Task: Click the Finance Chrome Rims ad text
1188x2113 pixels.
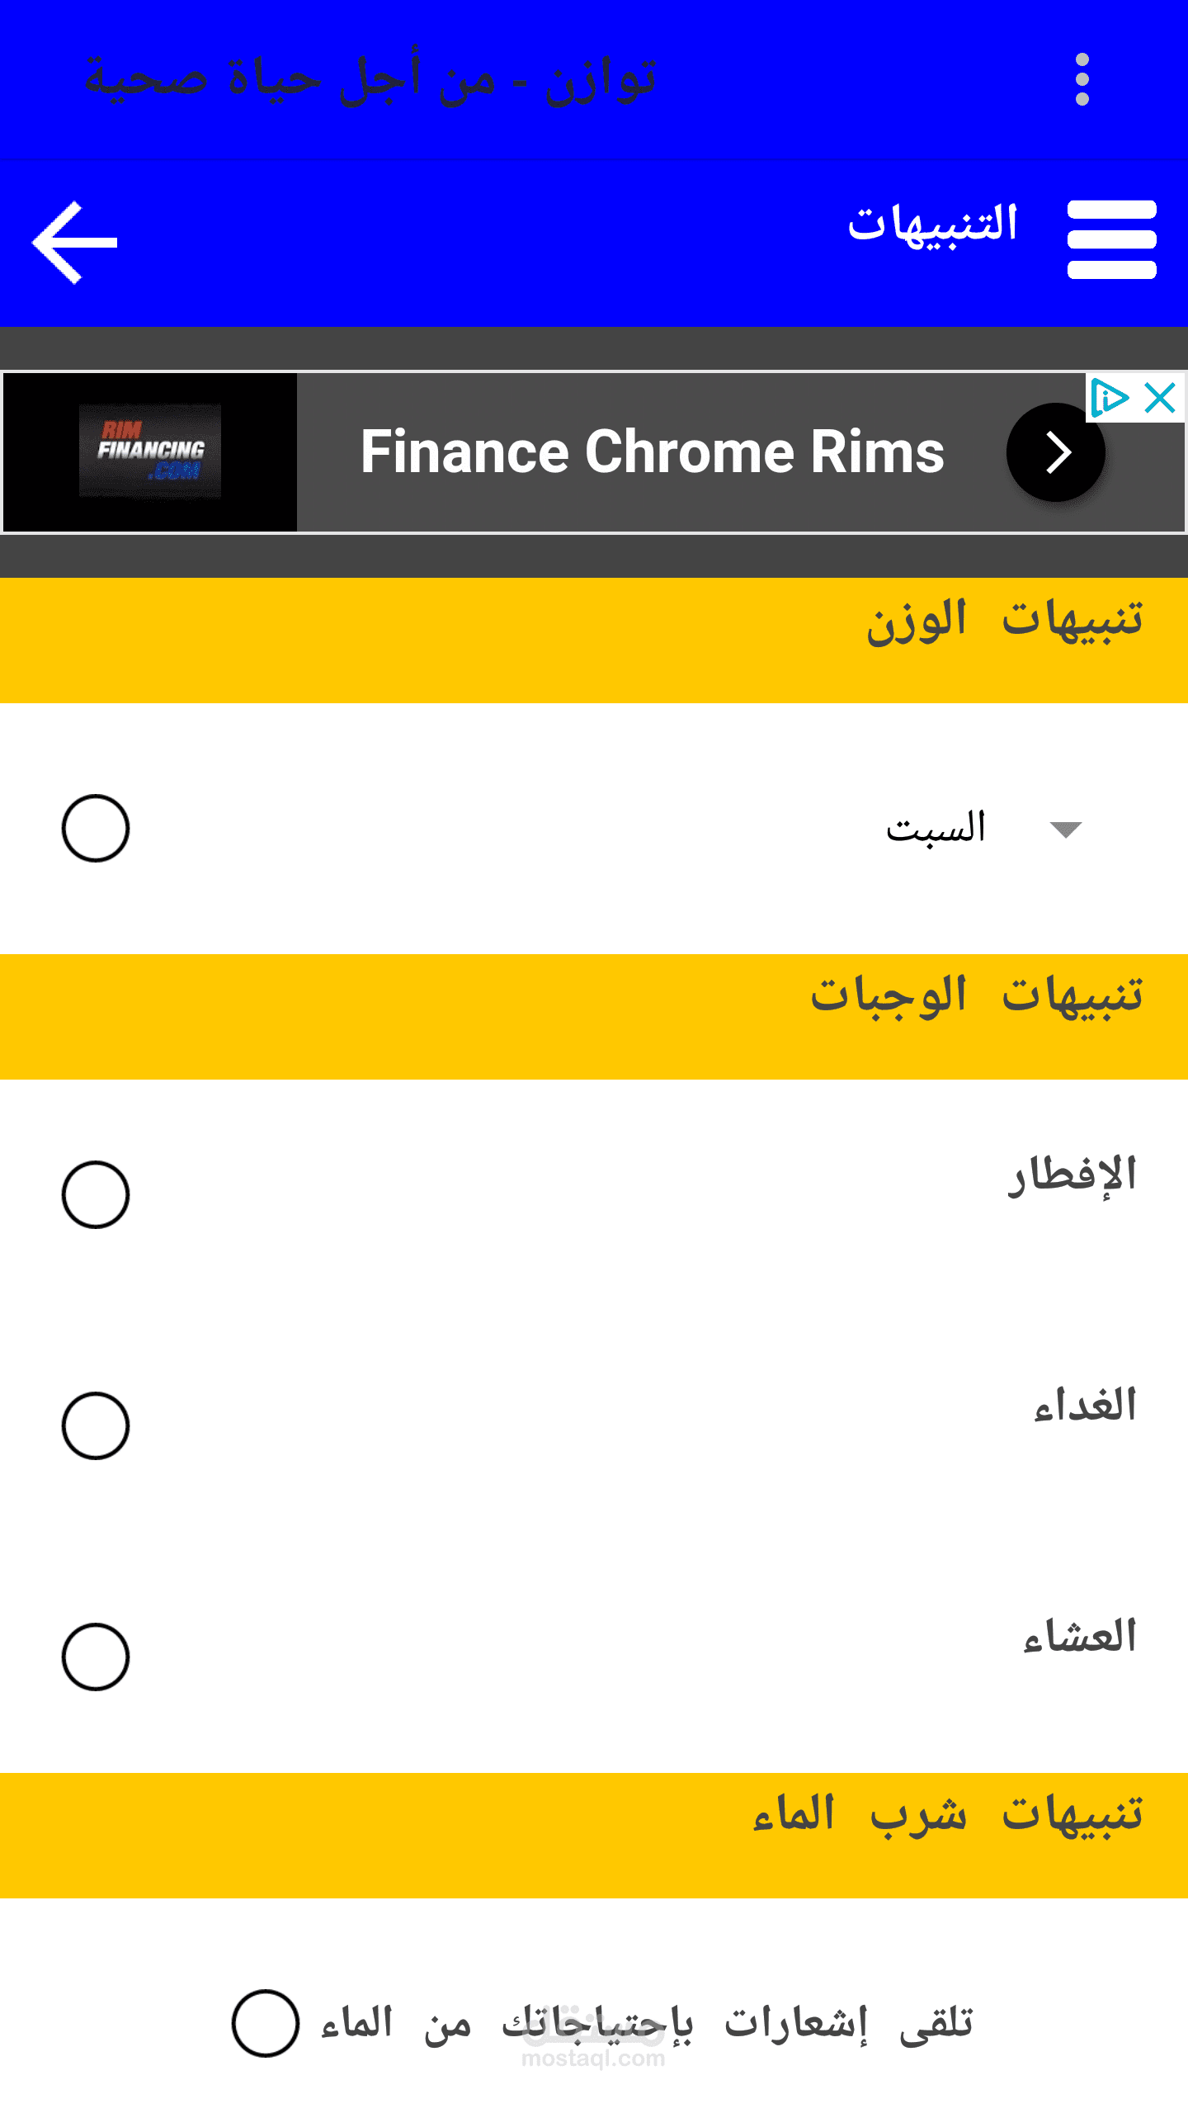Action: (653, 452)
